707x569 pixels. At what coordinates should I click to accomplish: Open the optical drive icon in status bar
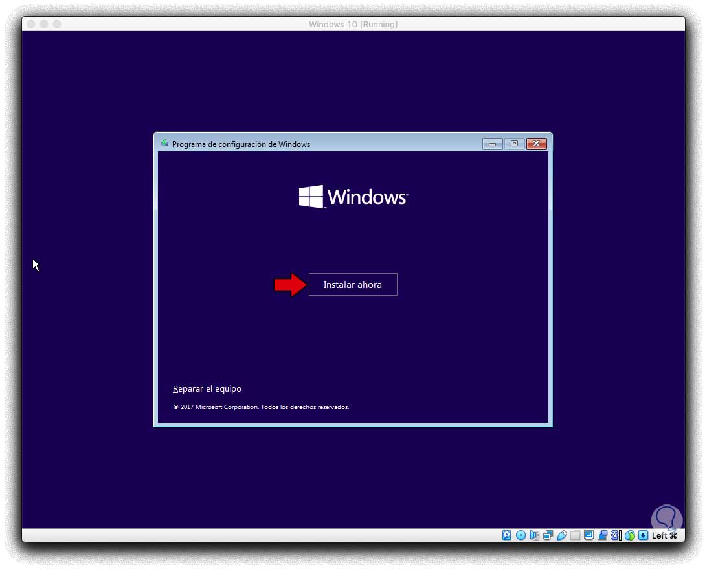(521, 535)
